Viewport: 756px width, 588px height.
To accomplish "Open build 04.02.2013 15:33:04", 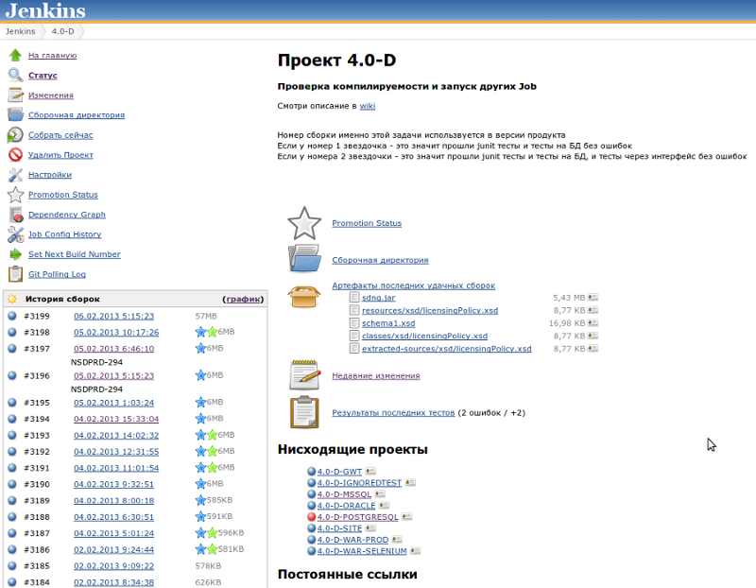I will [116, 419].
